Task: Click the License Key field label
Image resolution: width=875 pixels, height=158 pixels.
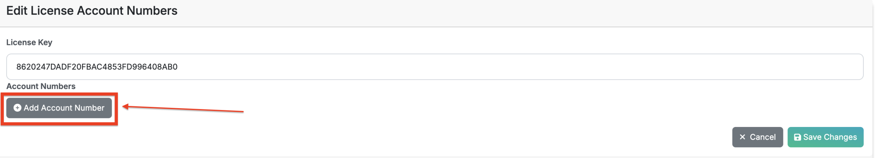Action: (29, 42)
